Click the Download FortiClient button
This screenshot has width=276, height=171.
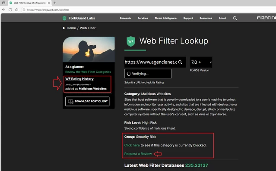[87, 101]
